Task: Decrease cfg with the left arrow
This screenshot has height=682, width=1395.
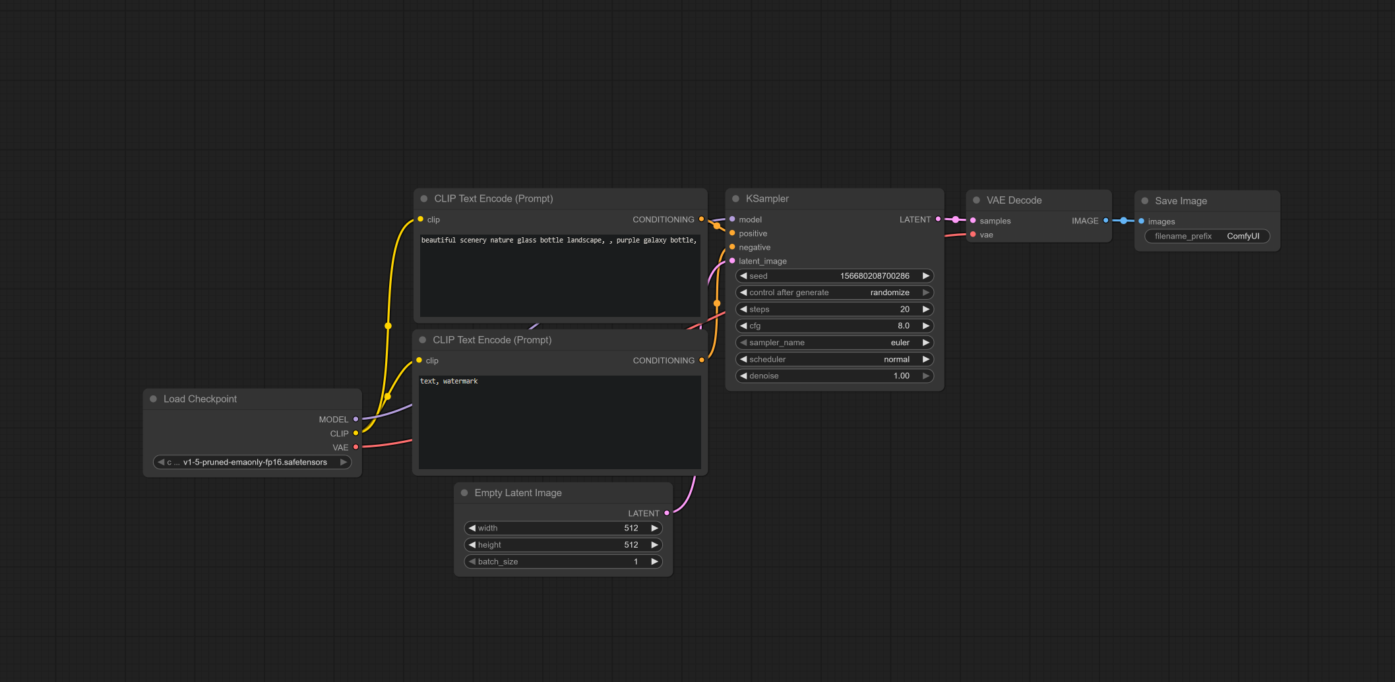Action: click(743, 326)
